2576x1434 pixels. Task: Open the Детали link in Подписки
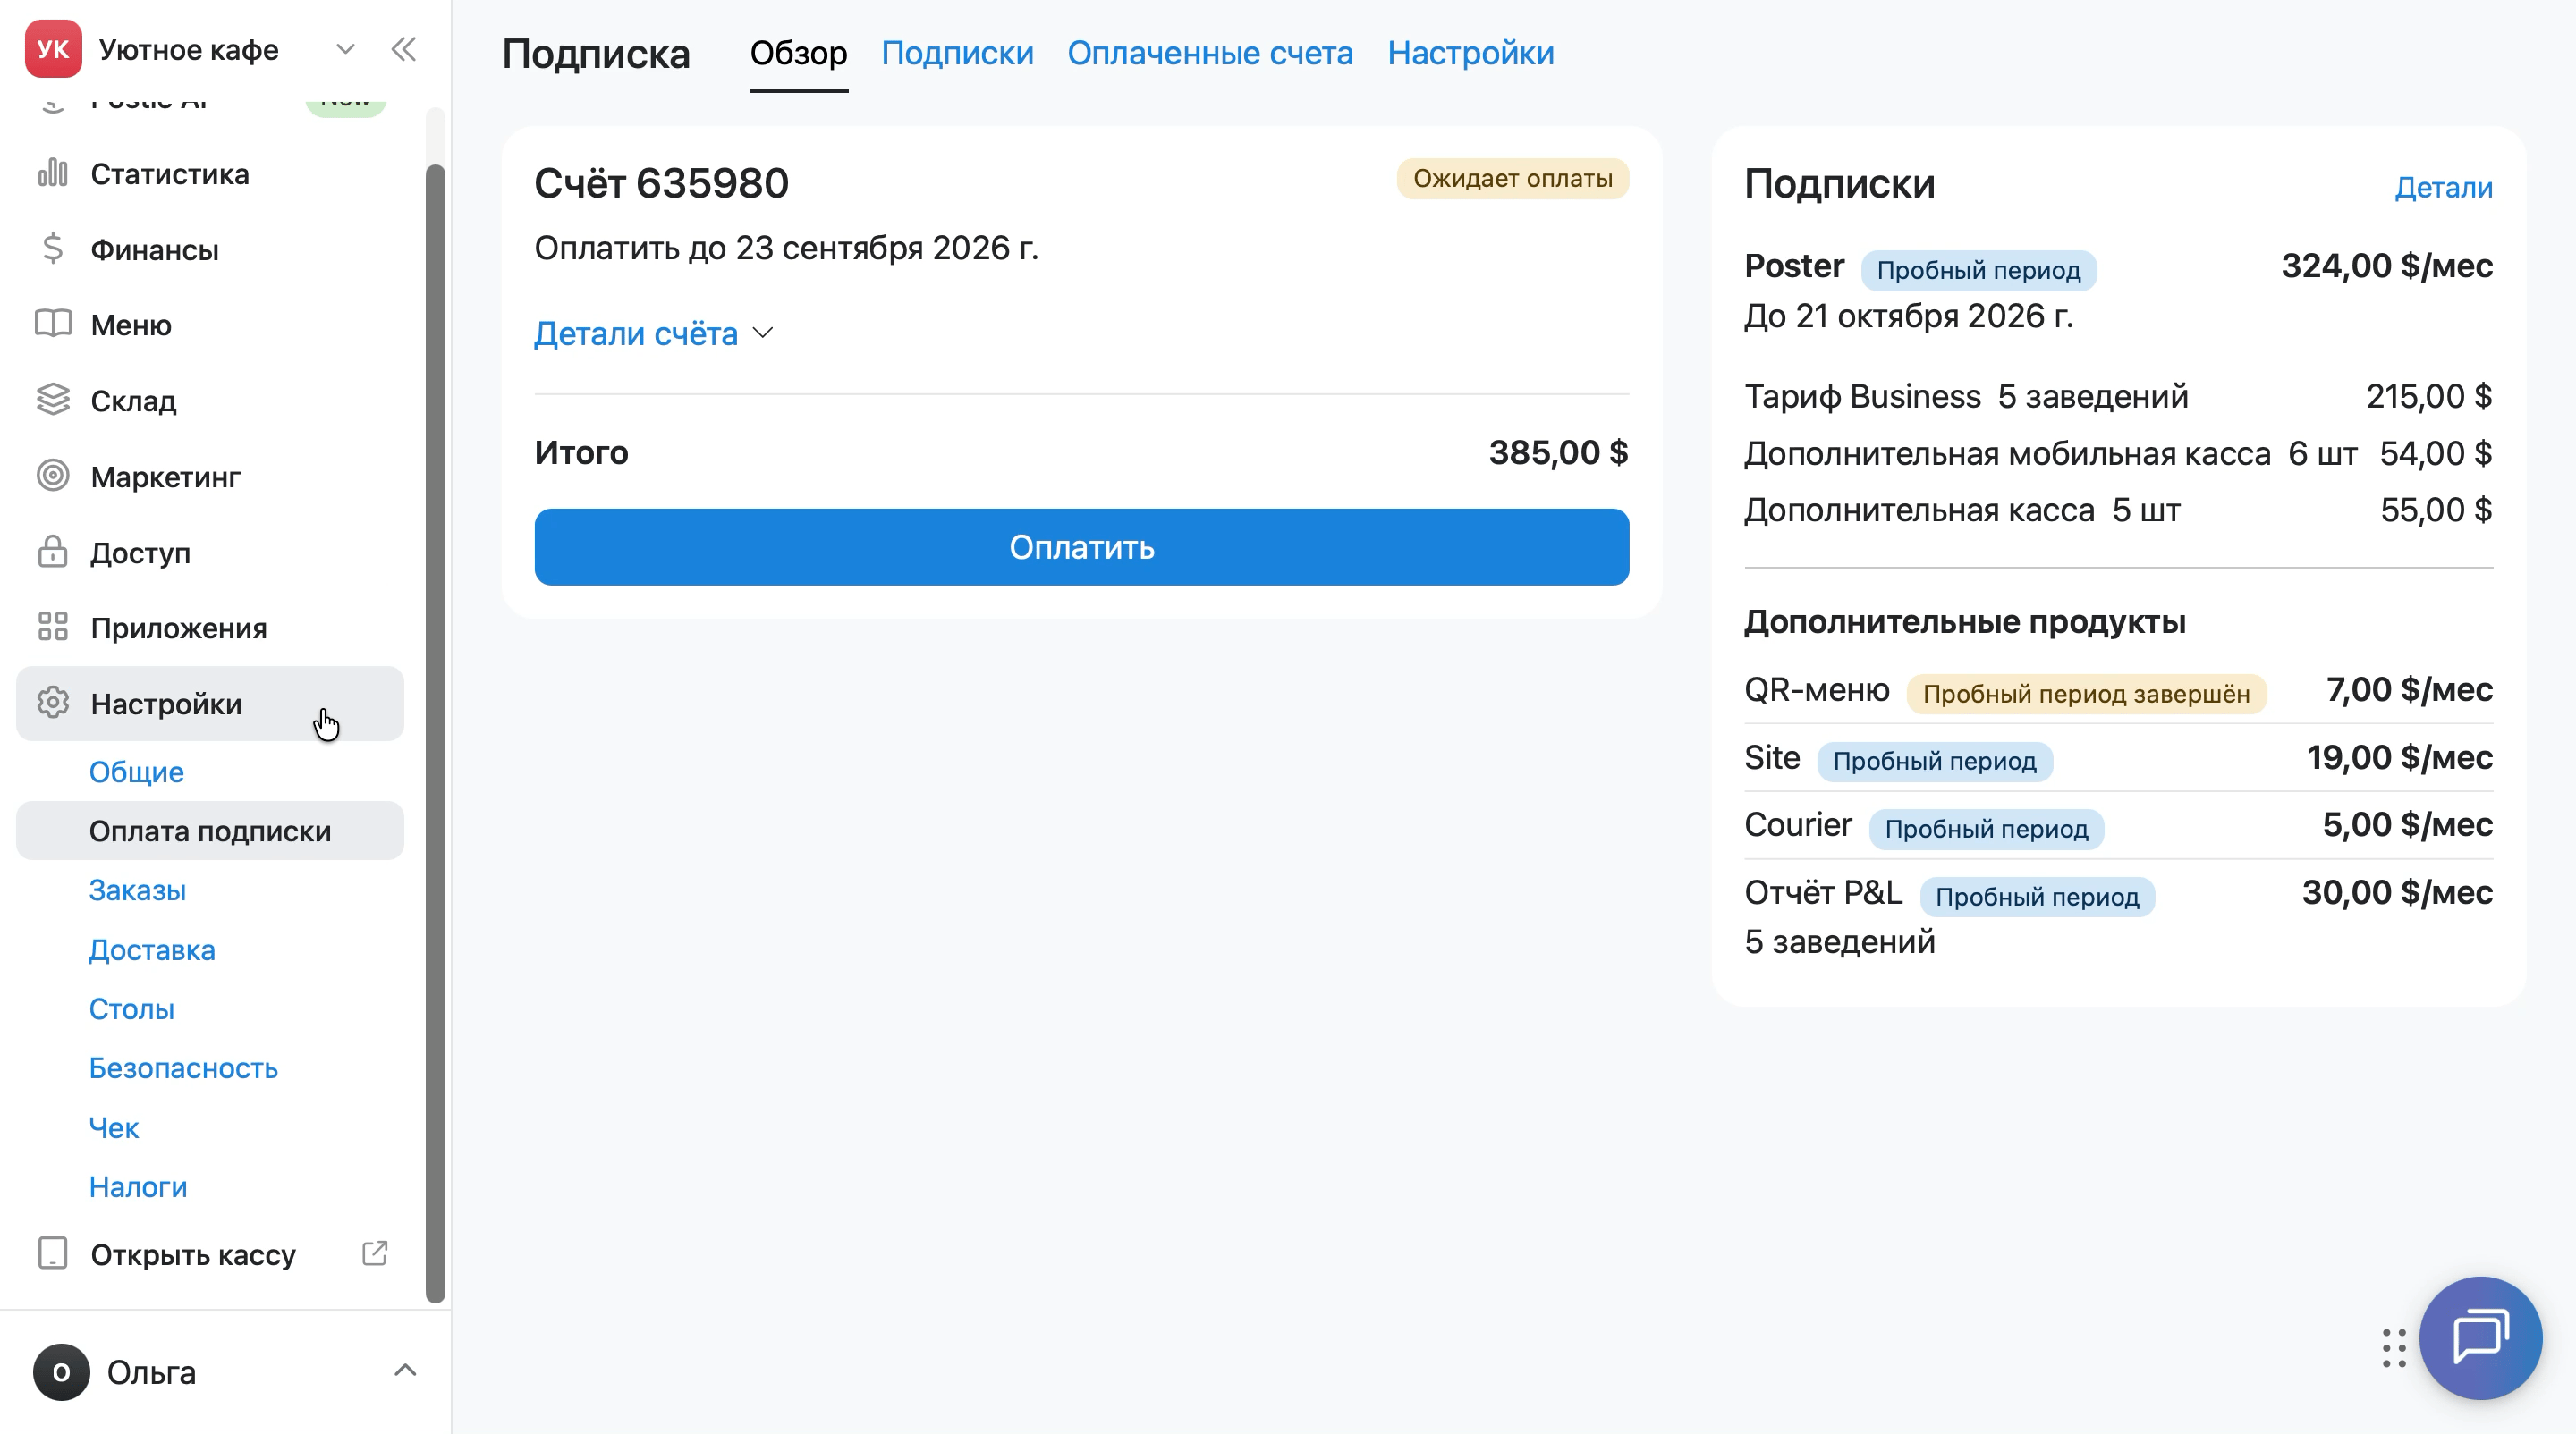[x=2443, y=187]
